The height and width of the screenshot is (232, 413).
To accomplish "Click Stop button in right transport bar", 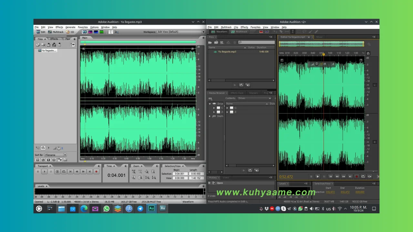I will coord(311,177).
